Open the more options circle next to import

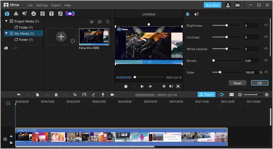coord(73,41)
